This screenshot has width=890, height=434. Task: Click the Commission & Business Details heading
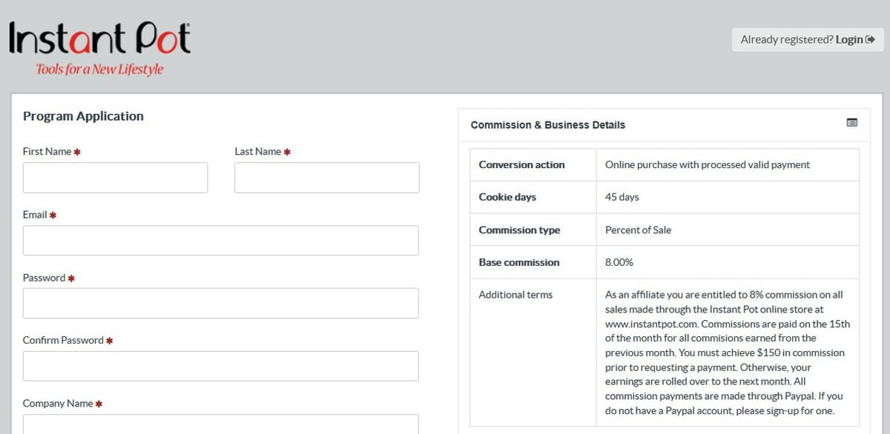tap(548, 125)
